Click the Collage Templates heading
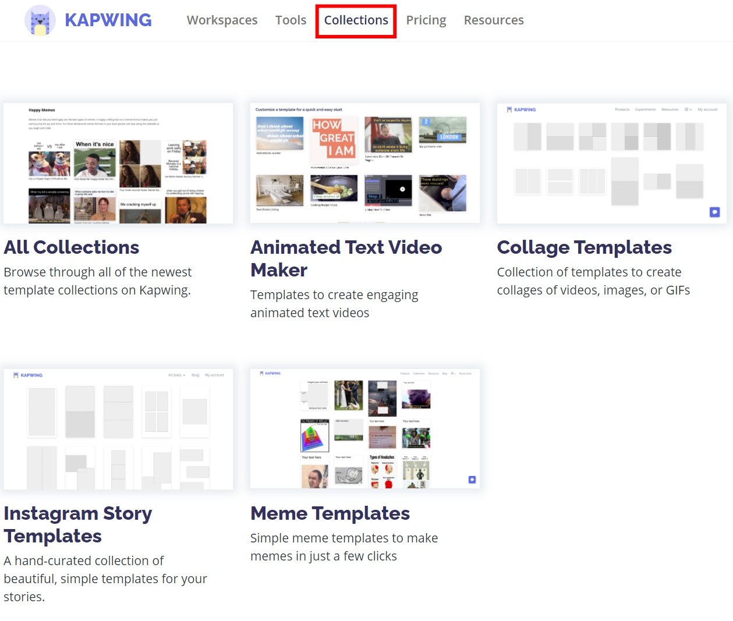Screen dimensions: 733x621 (x=584, y=247)
